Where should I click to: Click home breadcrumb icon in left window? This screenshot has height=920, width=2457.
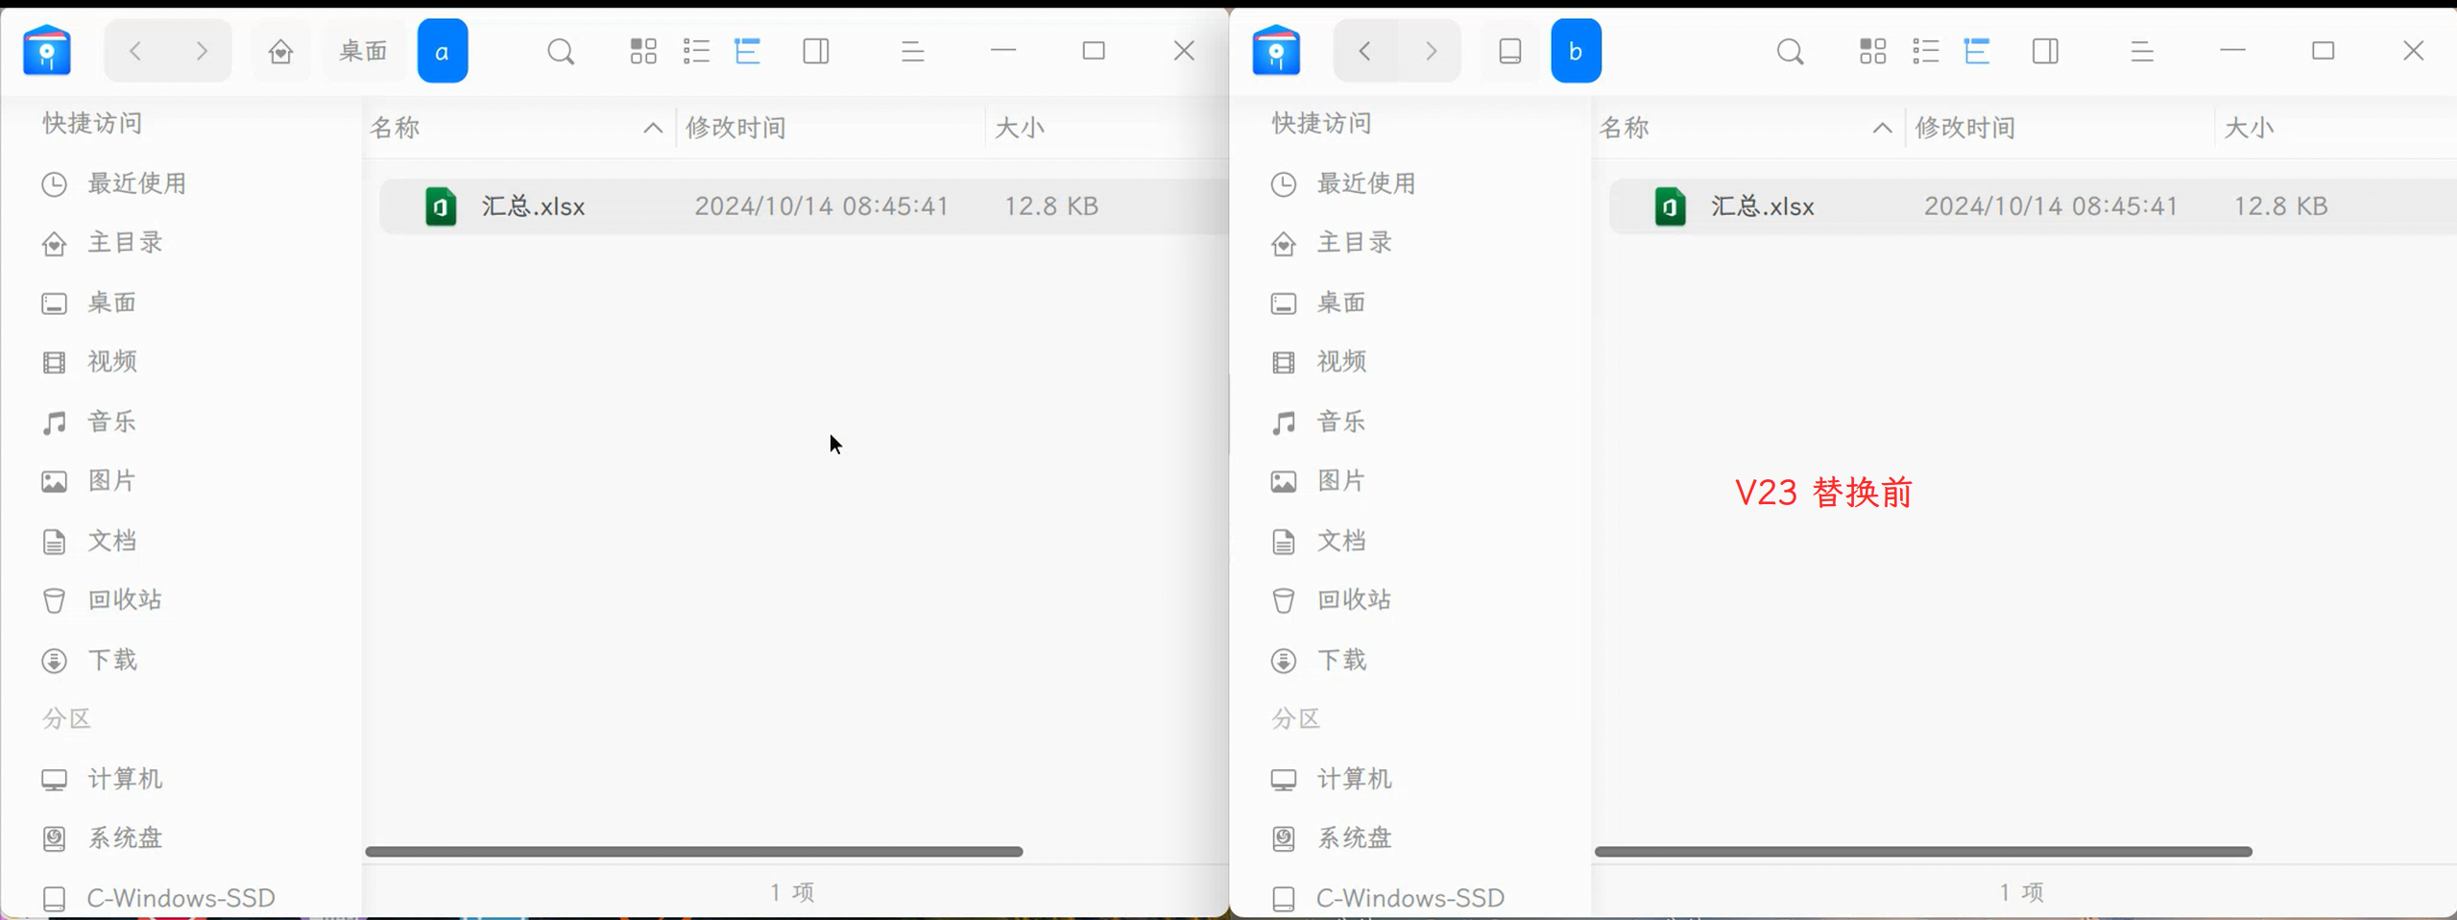(280, 51)
